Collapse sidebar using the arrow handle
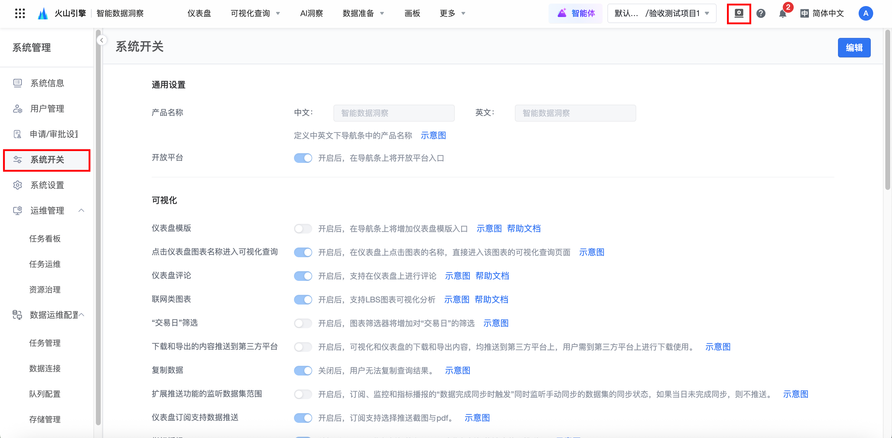This screenshot has width=892, height=438. [101, 40]
